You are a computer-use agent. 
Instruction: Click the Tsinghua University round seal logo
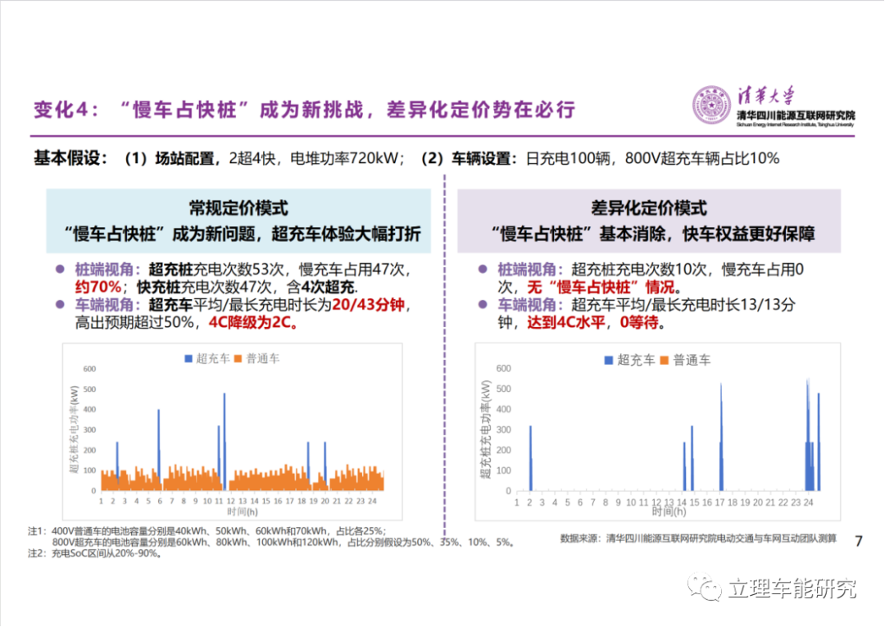pyautogui.click(x=711, y=105)
